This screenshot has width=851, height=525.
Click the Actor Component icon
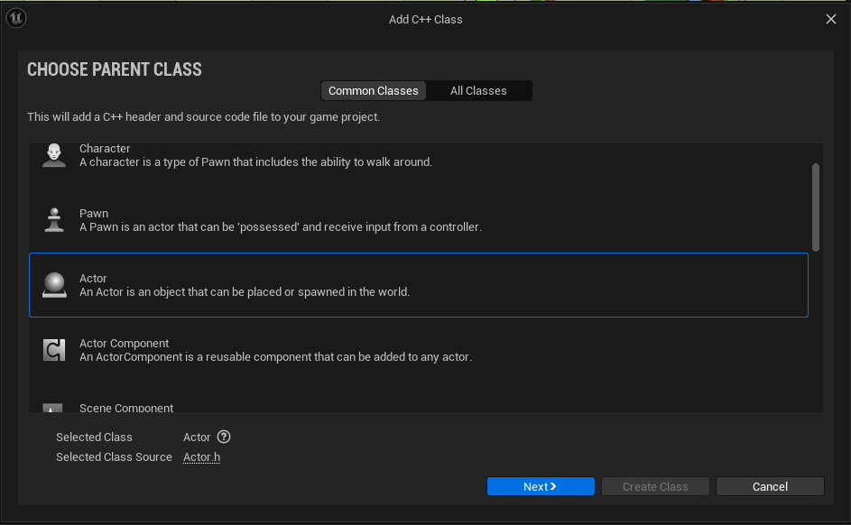[x=54, y=350]
